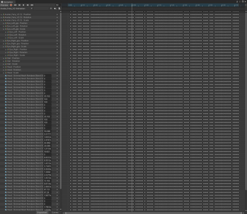
Task: Open key menu for Avatar_Fairy_V2 Position row
Action: pyautogui.click(x=57, y=14)
